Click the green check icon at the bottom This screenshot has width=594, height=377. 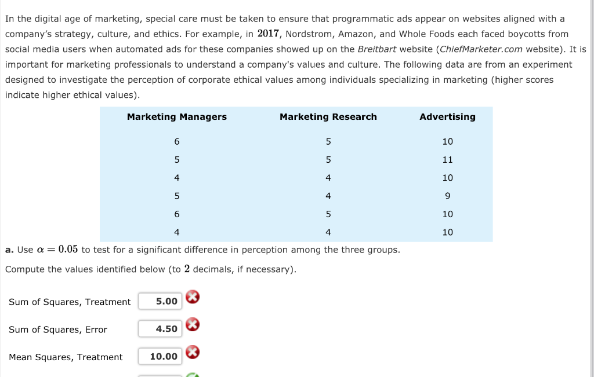pos(192,375)
